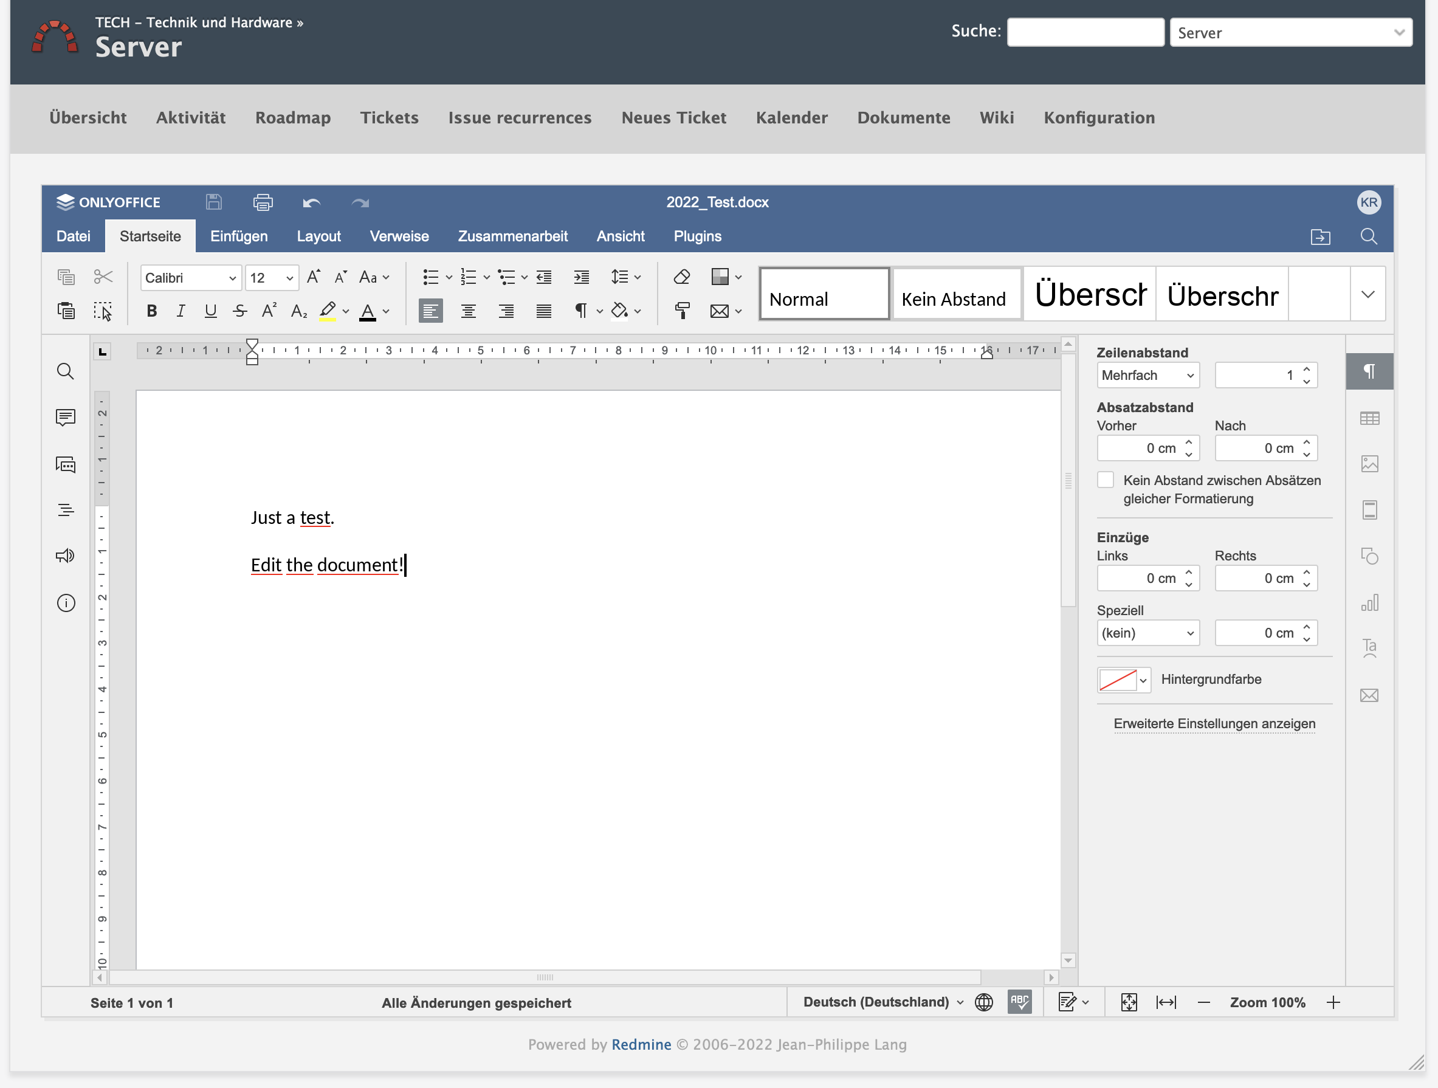The width and height of the screenshot is (1438, 1088).
Task: Open chat panel in left sidebar
Action: click(66, 464)
